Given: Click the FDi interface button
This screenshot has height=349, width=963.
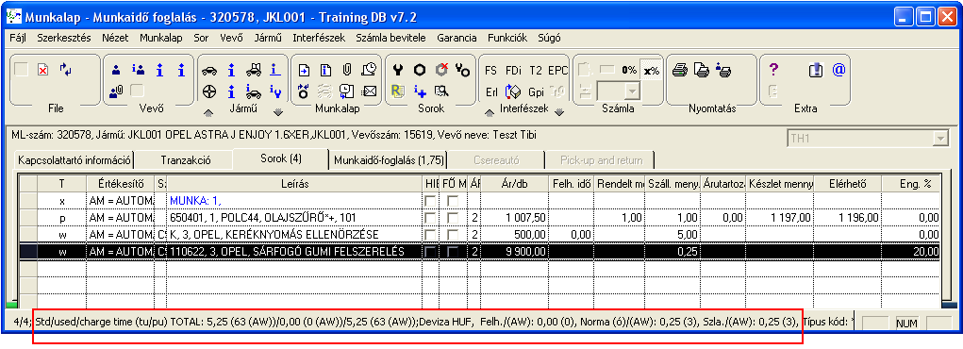Looking at the screenshot, I should tap(513, 71).
